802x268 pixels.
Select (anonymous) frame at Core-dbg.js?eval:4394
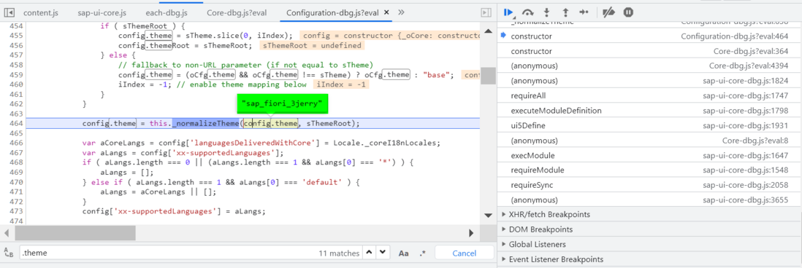coord(649,66)
